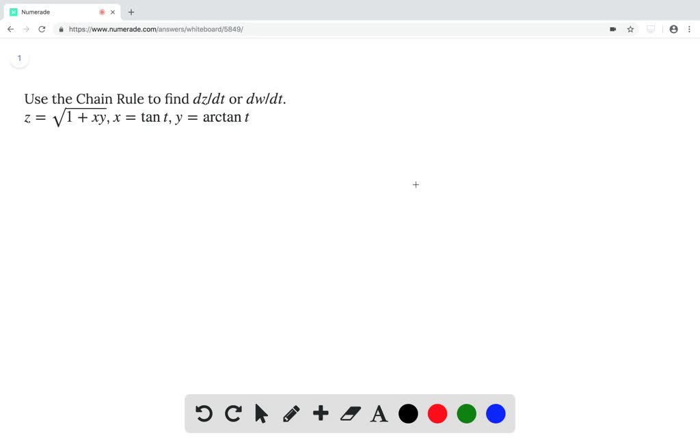This screenshot has height=438, width=700.
Task: Click the redo arrow icon
Action: pos(233,413)
